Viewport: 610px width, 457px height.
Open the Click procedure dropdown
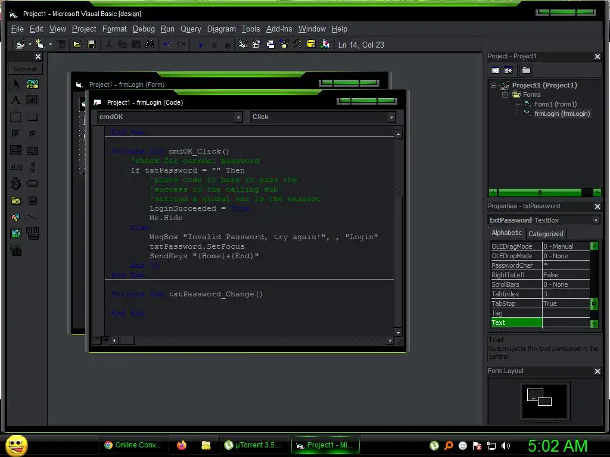(391, 117)
